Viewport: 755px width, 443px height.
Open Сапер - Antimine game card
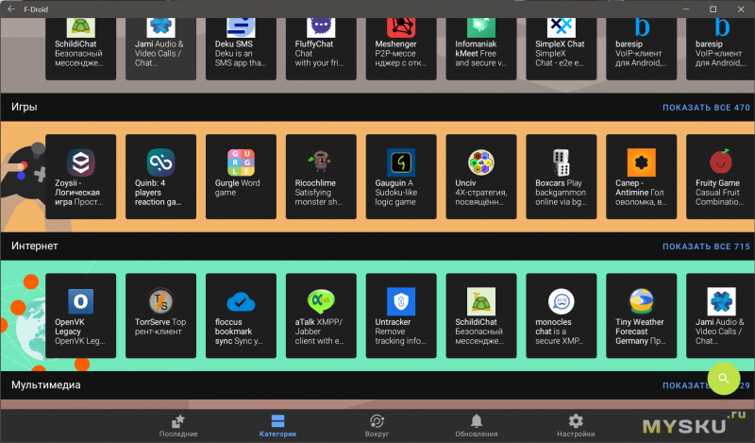642,177
